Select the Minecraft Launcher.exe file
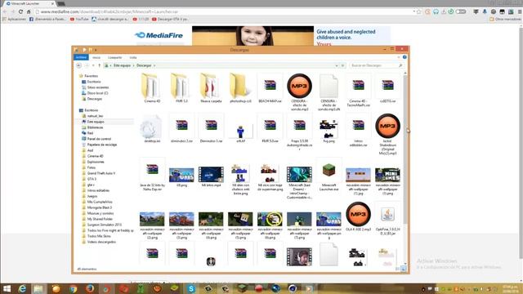The image size is (523, 294). click(x=329, y=175)
